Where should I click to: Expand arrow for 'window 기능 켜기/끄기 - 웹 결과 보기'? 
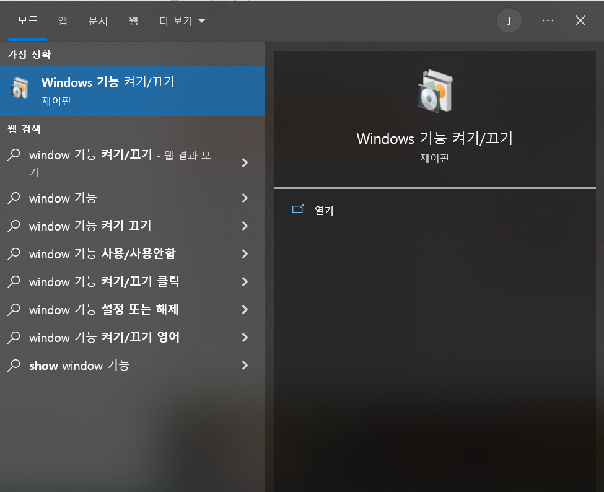pos(245,162)
